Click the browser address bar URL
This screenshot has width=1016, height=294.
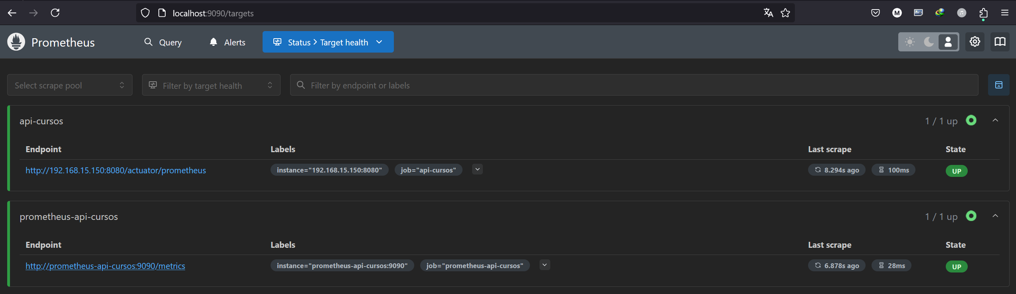coord(213,13)
